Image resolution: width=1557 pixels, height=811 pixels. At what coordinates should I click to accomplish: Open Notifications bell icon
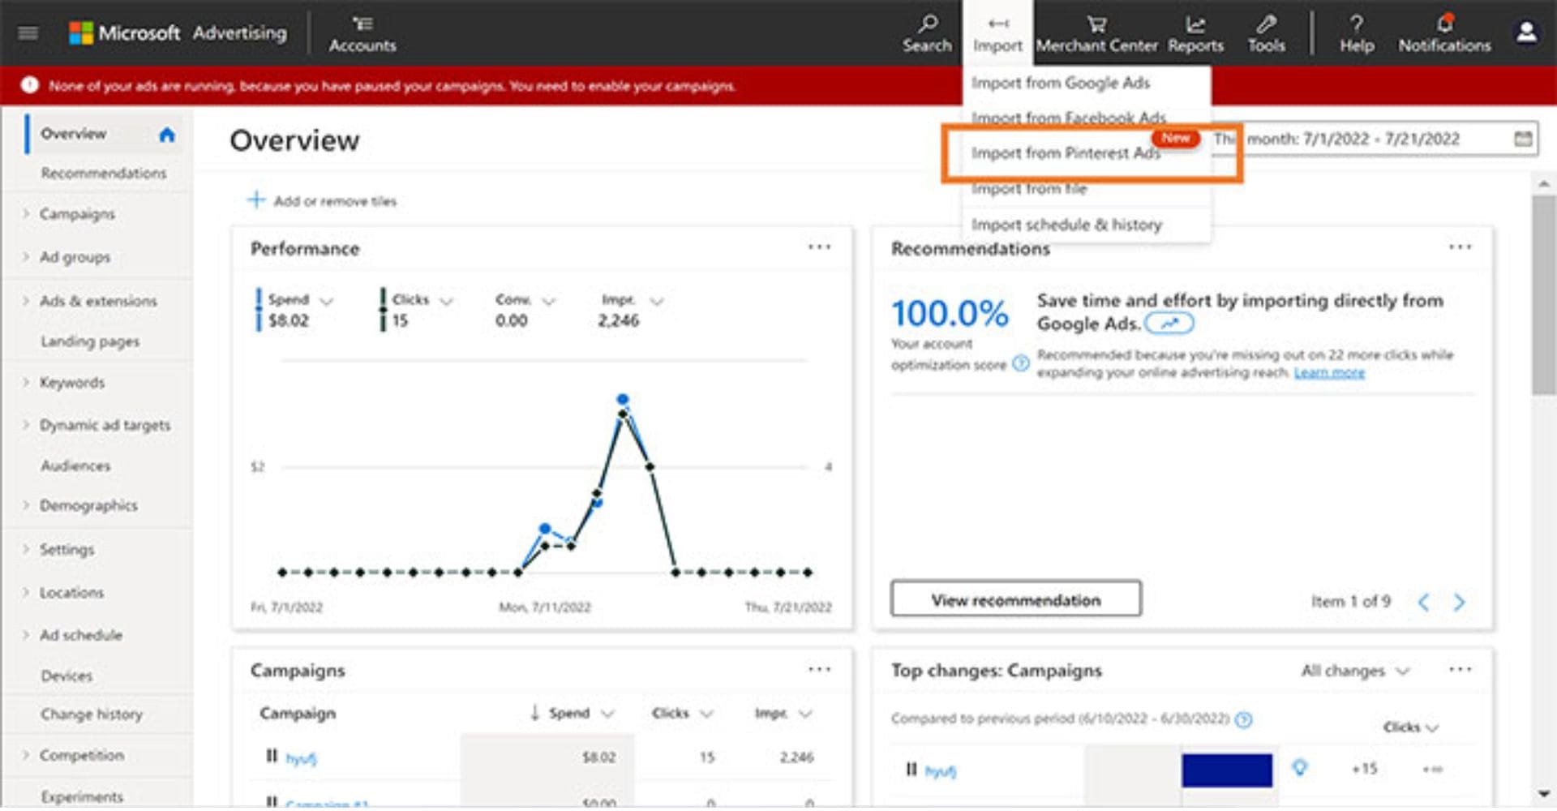(1444, 24)
